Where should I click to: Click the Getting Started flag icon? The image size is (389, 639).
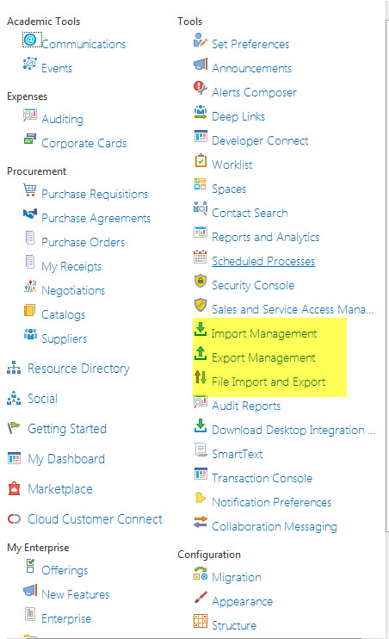(x=14, y=428)
